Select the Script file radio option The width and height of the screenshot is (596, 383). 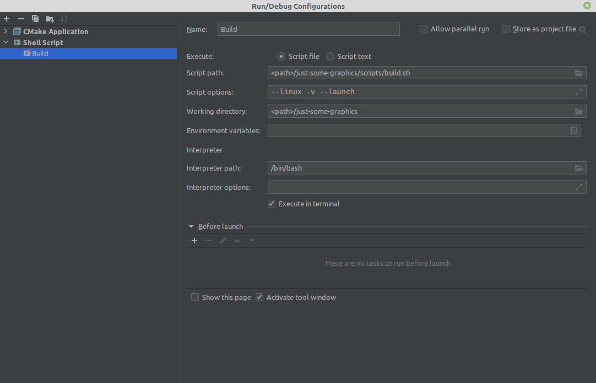point(281,56)
